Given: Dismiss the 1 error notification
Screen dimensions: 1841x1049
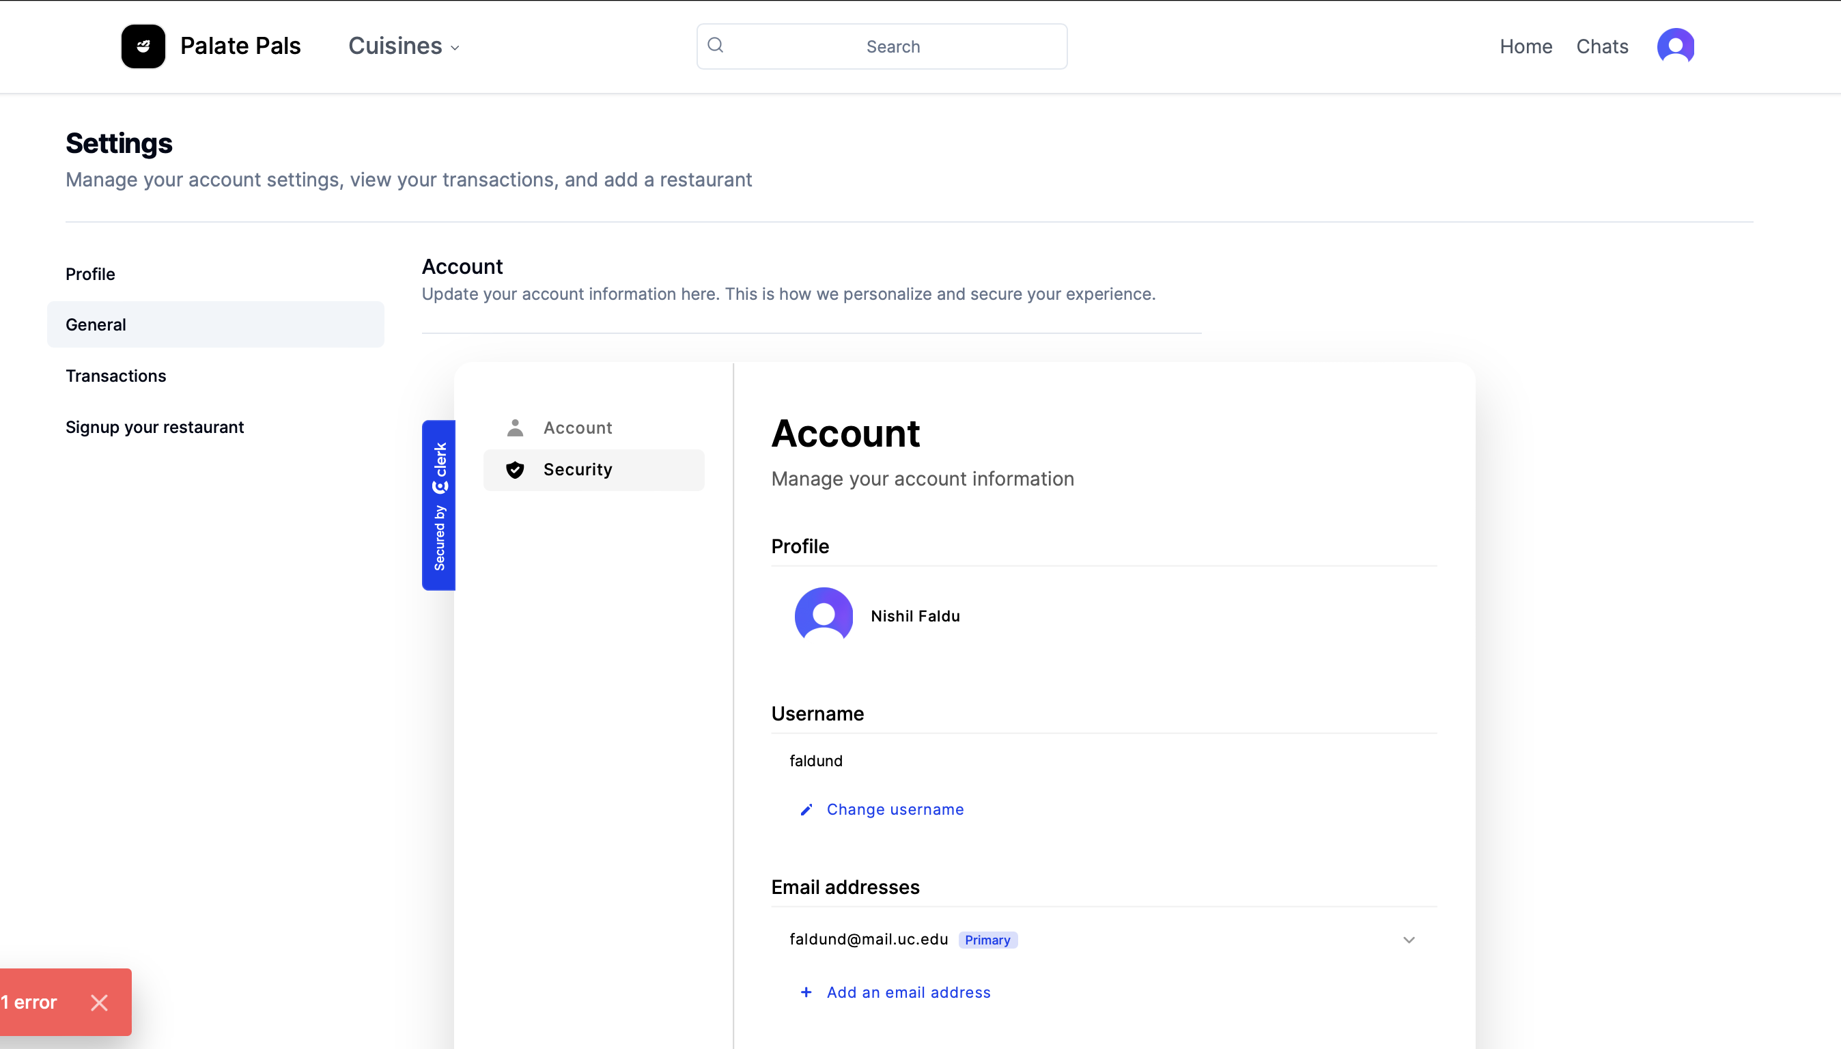Looking at the screenshot, I should [x=100, y=1002].
